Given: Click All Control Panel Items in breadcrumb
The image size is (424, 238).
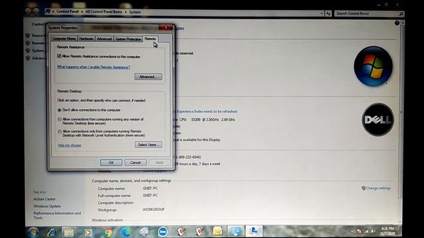Looking at the screenshot, I should point(104,12).
